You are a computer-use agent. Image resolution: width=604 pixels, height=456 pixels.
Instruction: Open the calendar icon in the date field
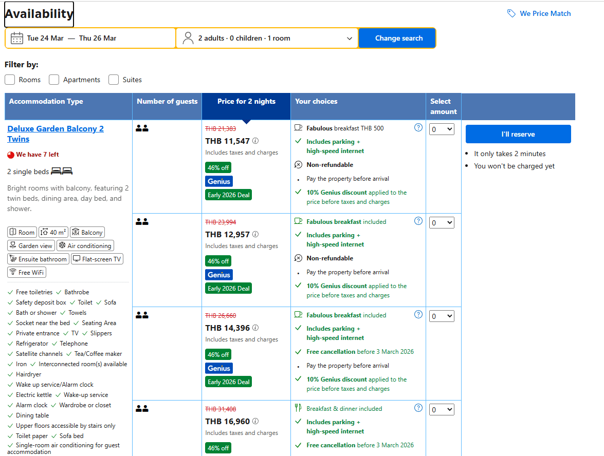[x=17, y=38]
